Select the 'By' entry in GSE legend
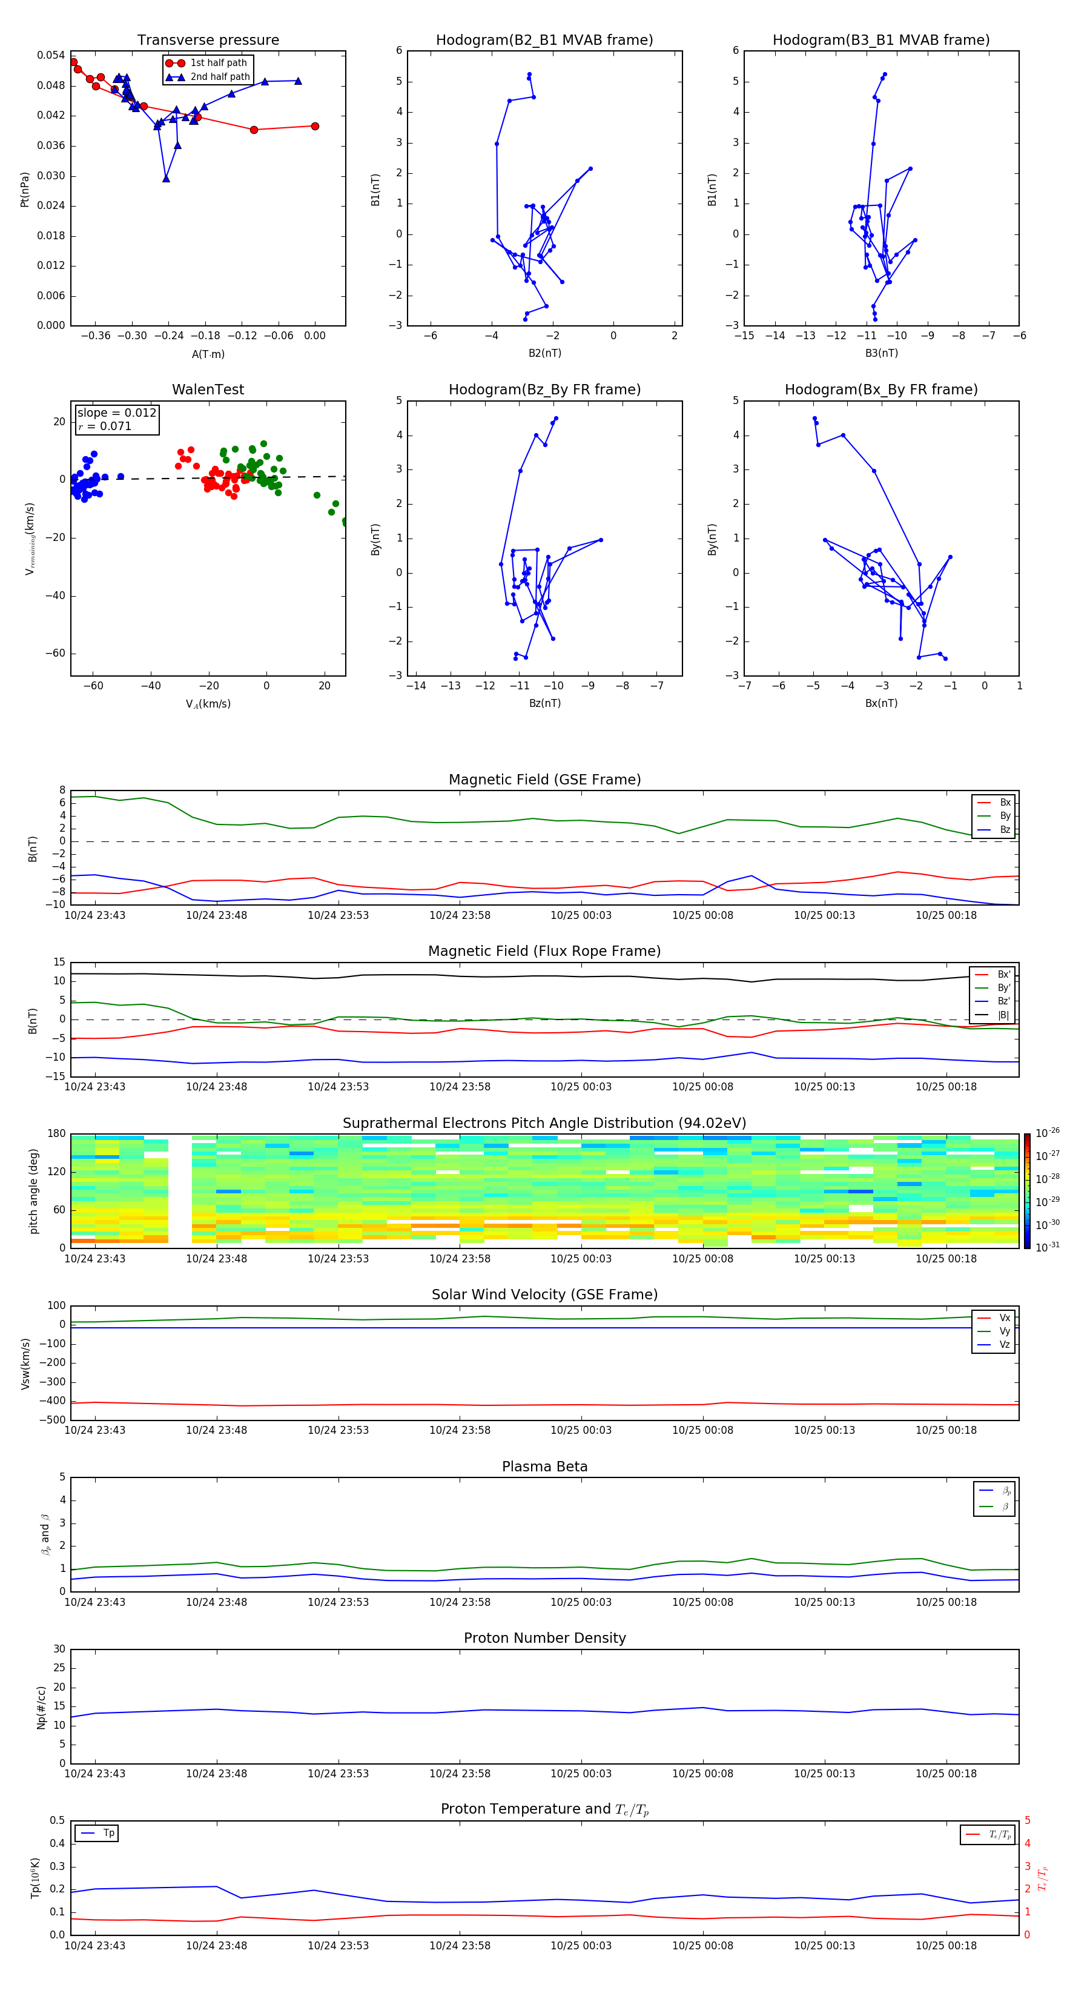Screen dimensions: 1090x1999 tap(994, 815)
